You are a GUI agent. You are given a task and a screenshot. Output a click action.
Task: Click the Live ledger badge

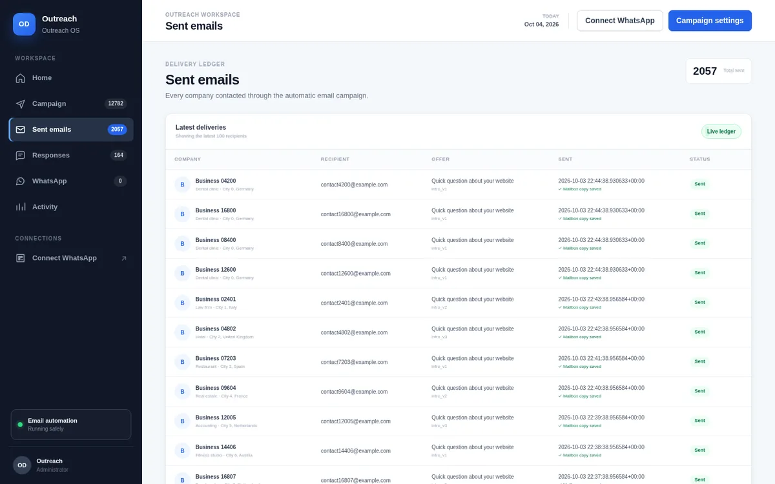721,132
